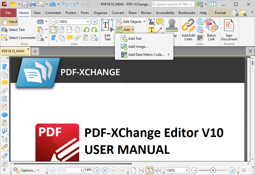Click the Fit Page view icon
Viewport: 255px width, 175px height.
[x=62, y=30]
